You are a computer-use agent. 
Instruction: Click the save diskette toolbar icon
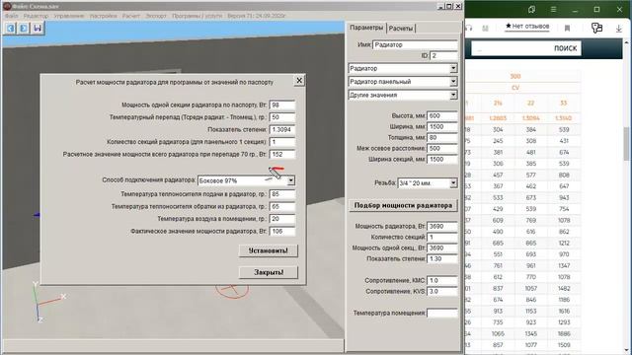tap(38, 29)
